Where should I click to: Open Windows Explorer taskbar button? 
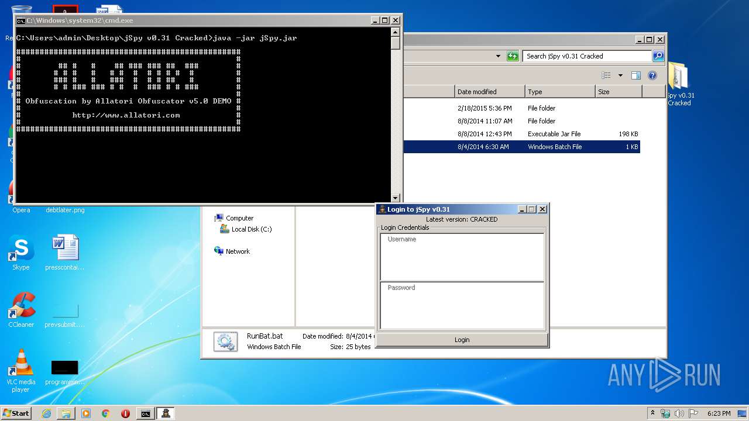[66, 413]
